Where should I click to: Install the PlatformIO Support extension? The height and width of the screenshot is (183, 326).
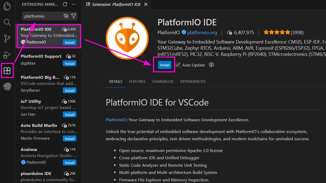(x=70, y=64)
